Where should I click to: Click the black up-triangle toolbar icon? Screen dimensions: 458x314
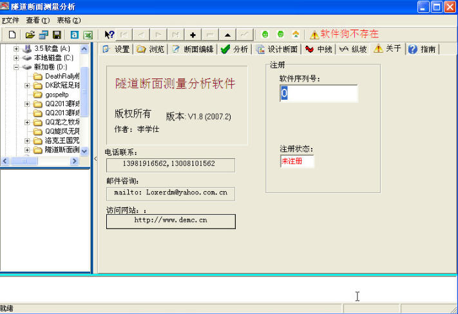point(227,34)
